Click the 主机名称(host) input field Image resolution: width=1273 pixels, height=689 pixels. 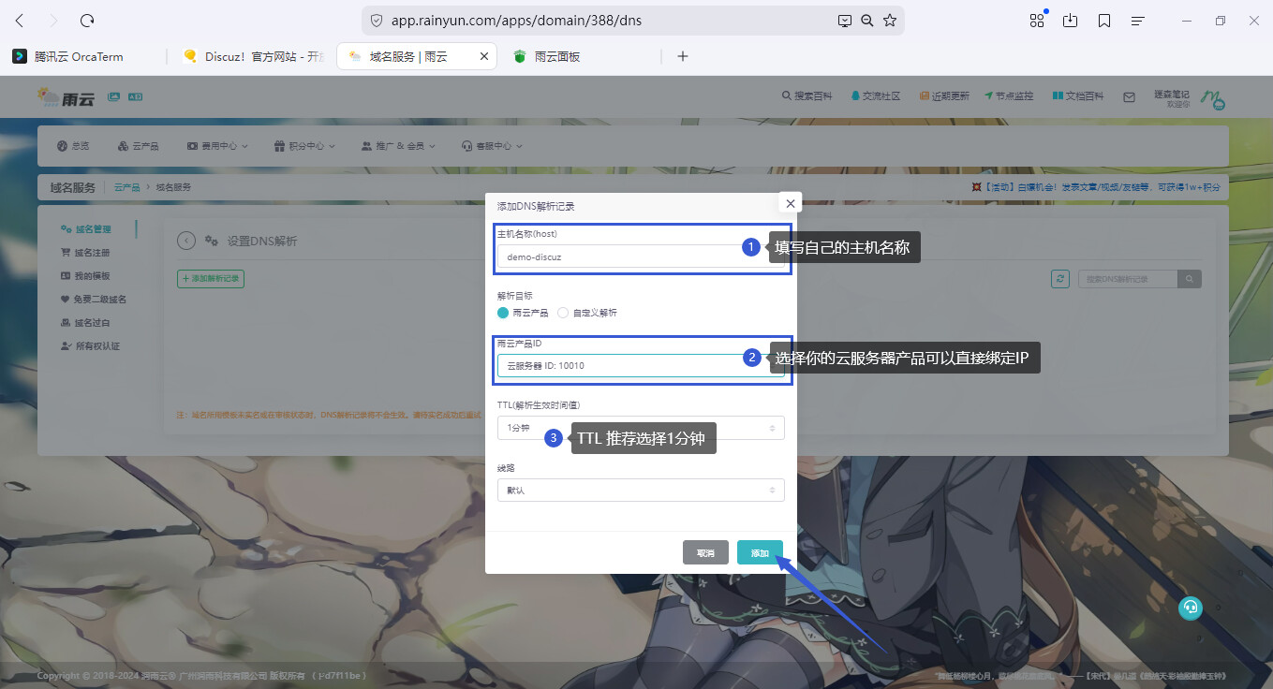(641, 257)
